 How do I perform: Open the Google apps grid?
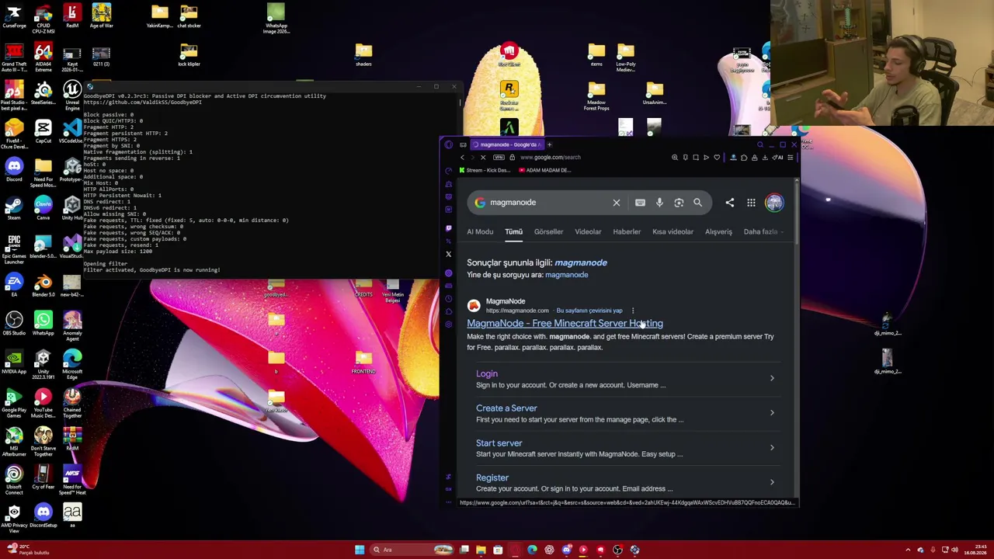click(751, 203)
